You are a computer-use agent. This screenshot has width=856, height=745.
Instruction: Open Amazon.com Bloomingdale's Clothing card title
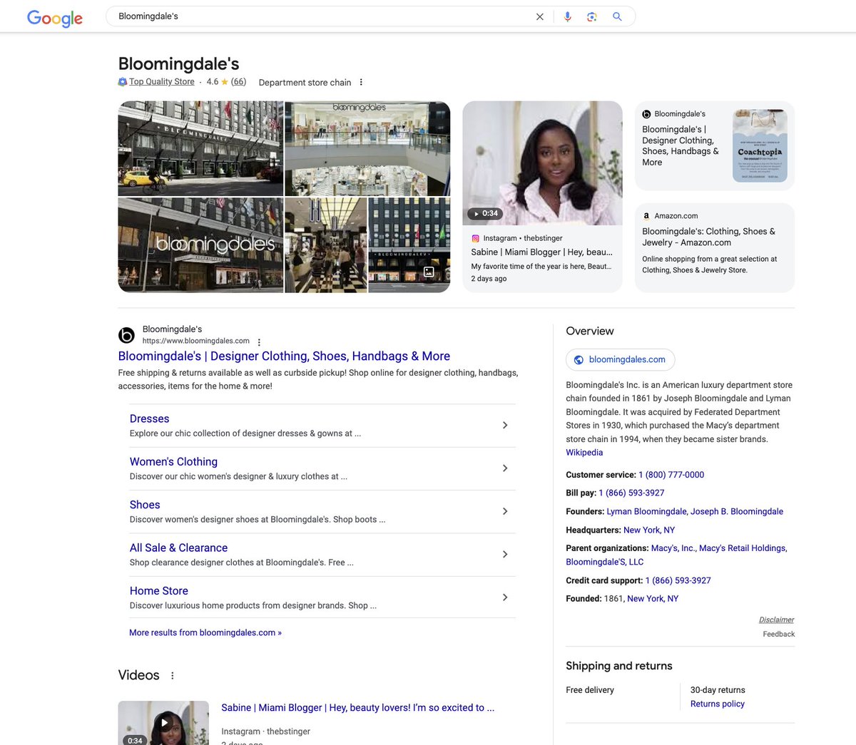point(708,237)
